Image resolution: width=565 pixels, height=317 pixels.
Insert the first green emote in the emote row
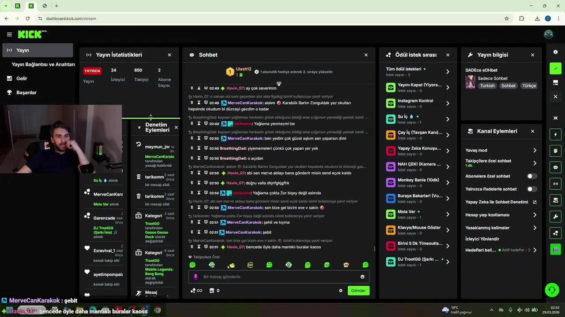click(192, 265)
